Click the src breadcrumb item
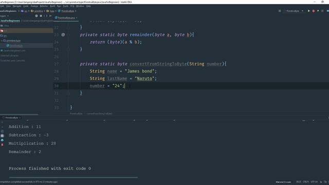 click(24, 11)
